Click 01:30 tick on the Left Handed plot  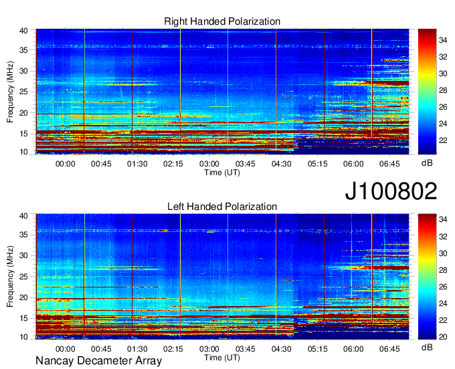point(137,349)
